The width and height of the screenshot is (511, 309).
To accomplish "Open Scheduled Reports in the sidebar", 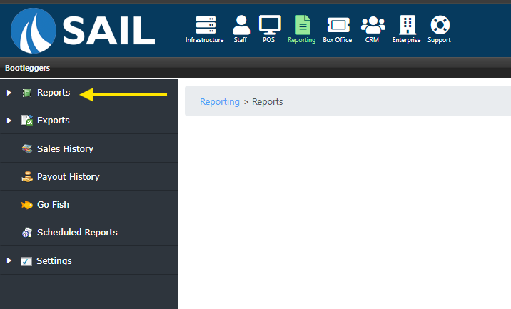I will 77,233.
